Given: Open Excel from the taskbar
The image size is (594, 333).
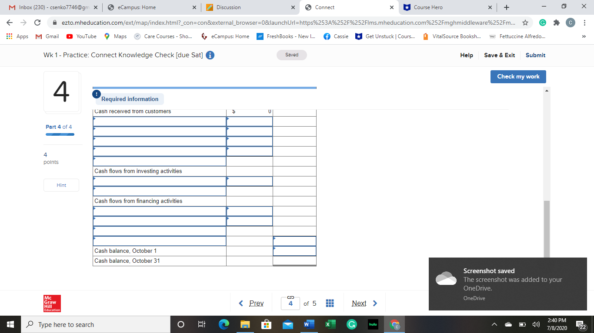Looking at the screenshot, I should 330,324.
